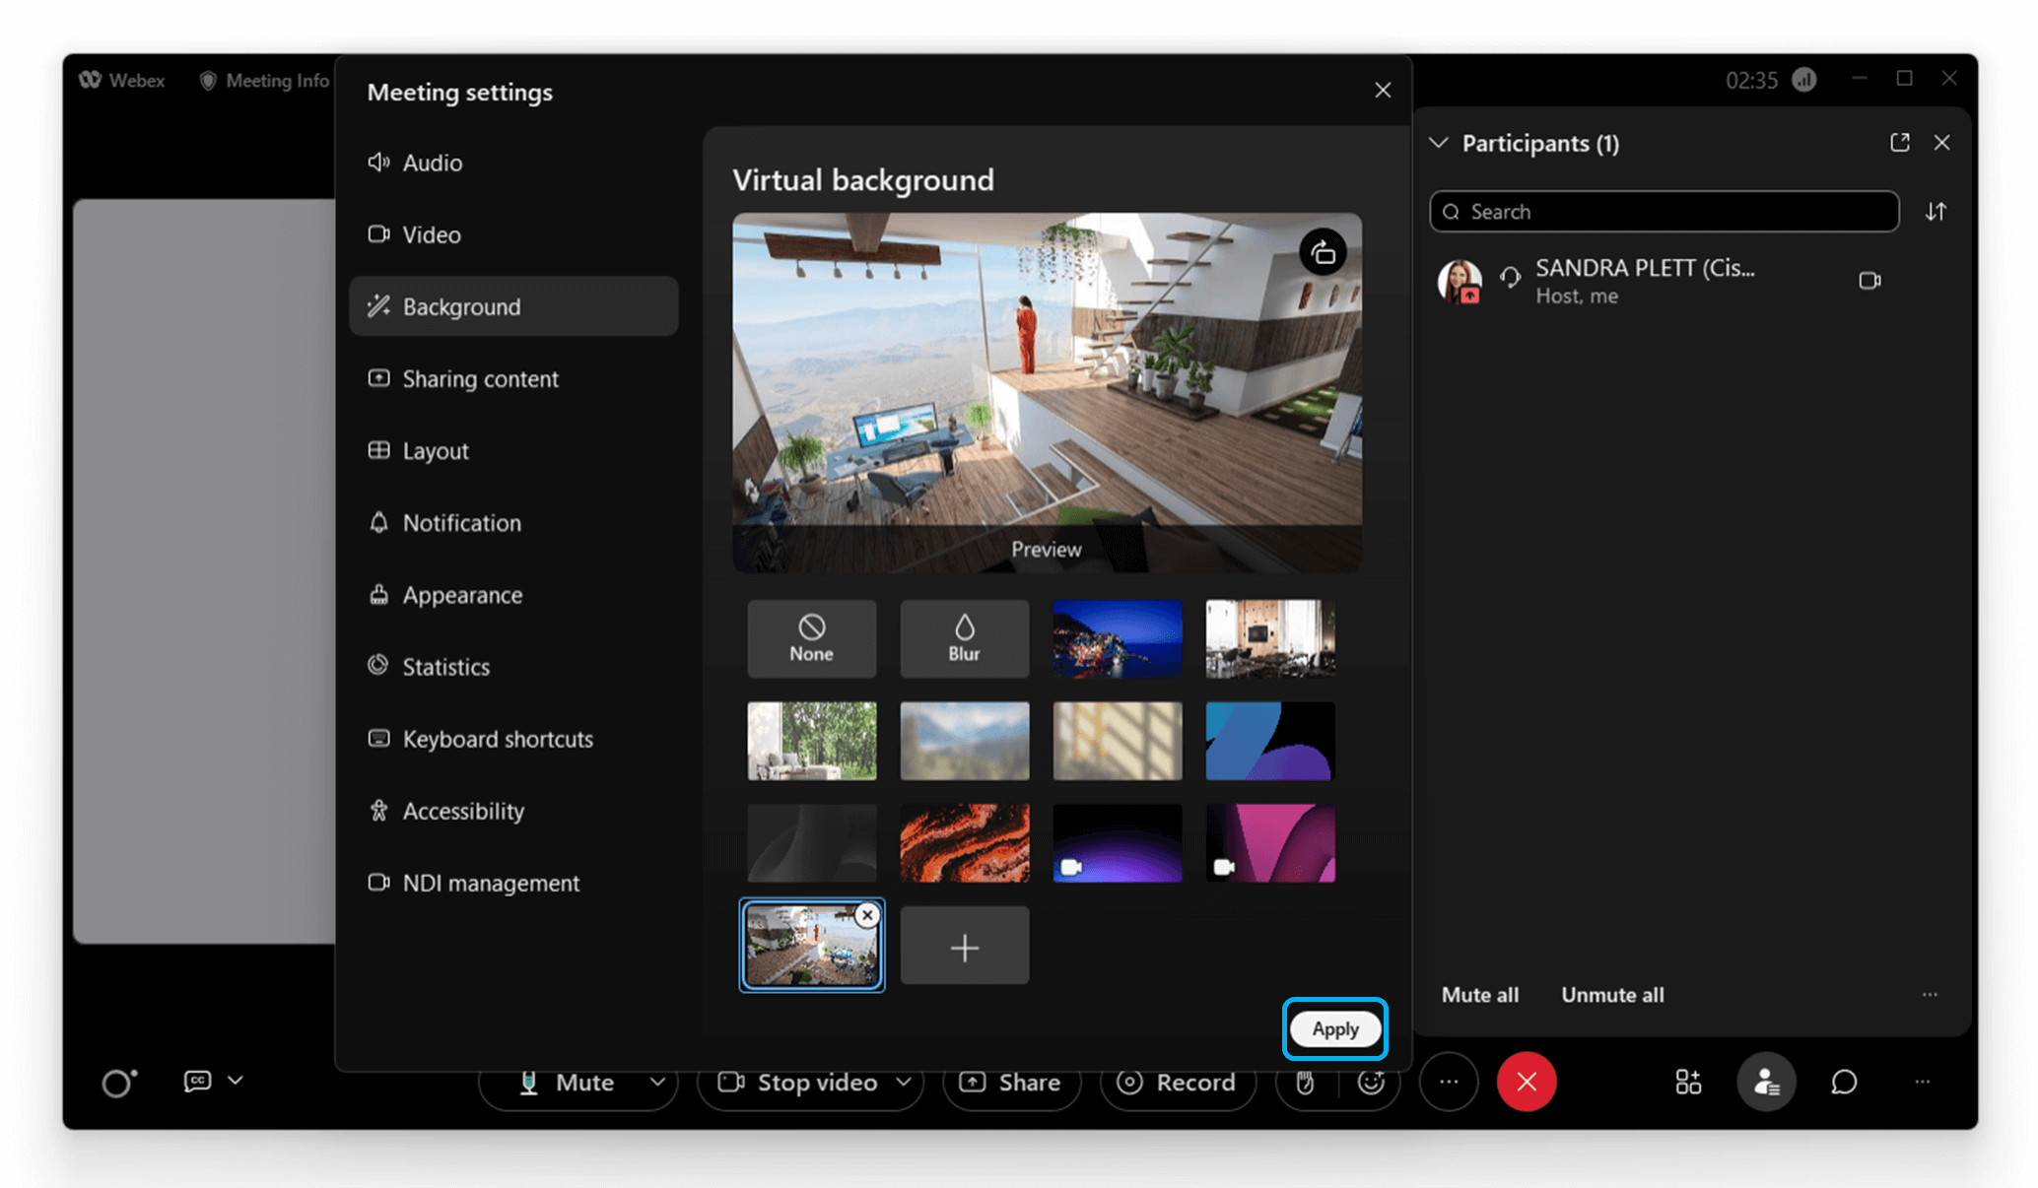Screen dimensions: 2038x1188
Task: Open the Video settings section
Action: [x=513, y=234]
